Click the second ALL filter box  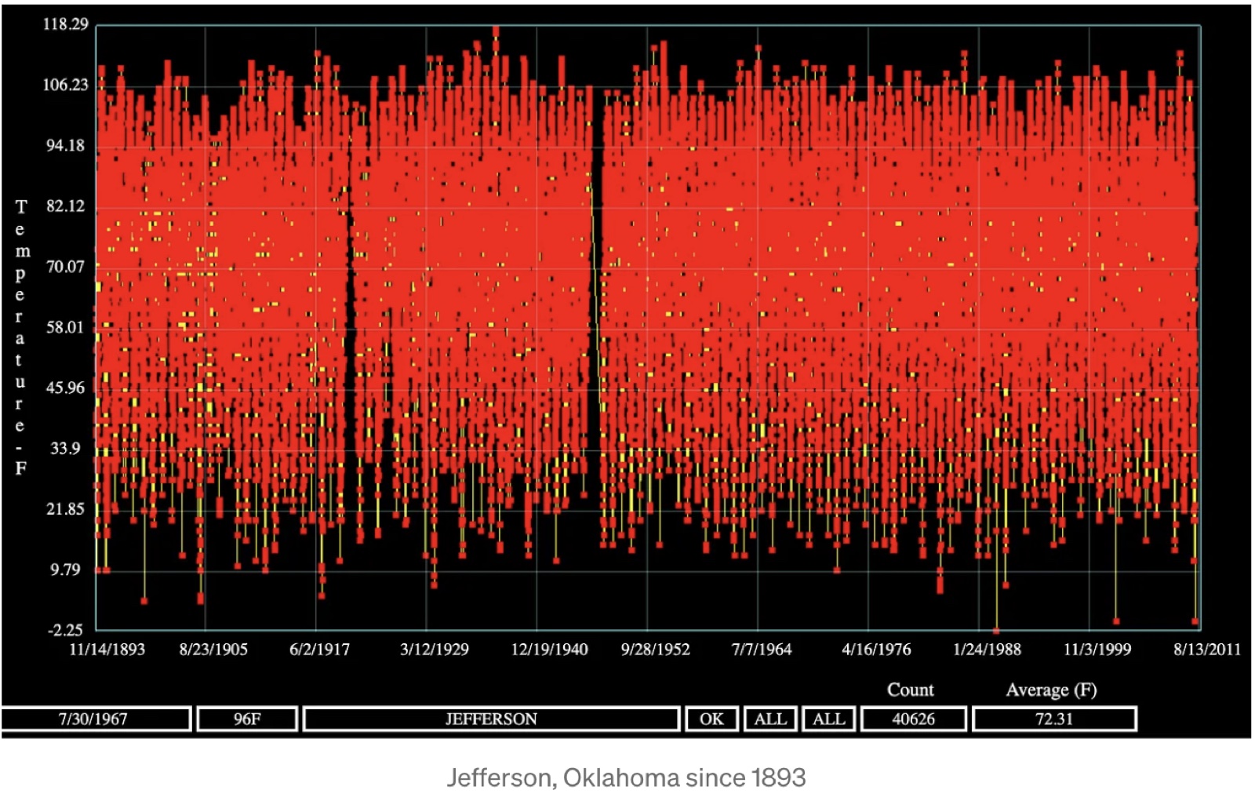click(x=828, y=719)
